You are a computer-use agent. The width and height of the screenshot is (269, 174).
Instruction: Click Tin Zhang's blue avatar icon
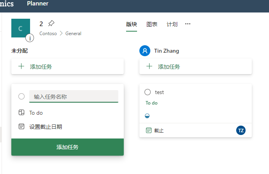145,51
